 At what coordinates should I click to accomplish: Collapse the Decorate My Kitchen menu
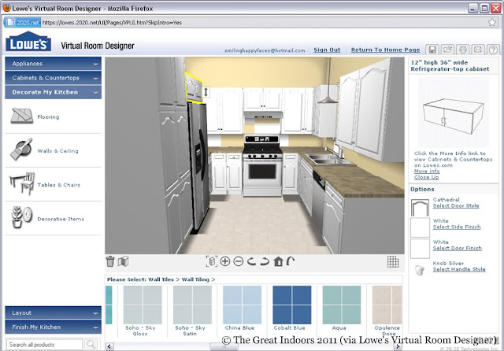click(53, 92)
